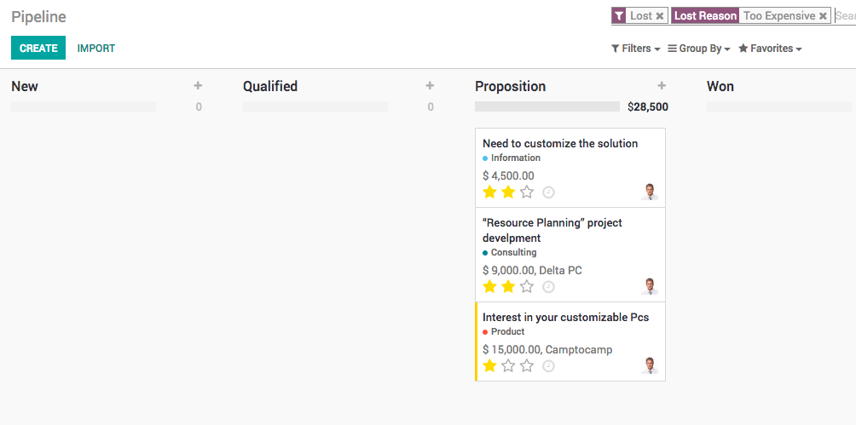The width and height of the screenshot is (856, 425).
Task: Open activity clock on Need to customize card
Action: tap(548, 192)
